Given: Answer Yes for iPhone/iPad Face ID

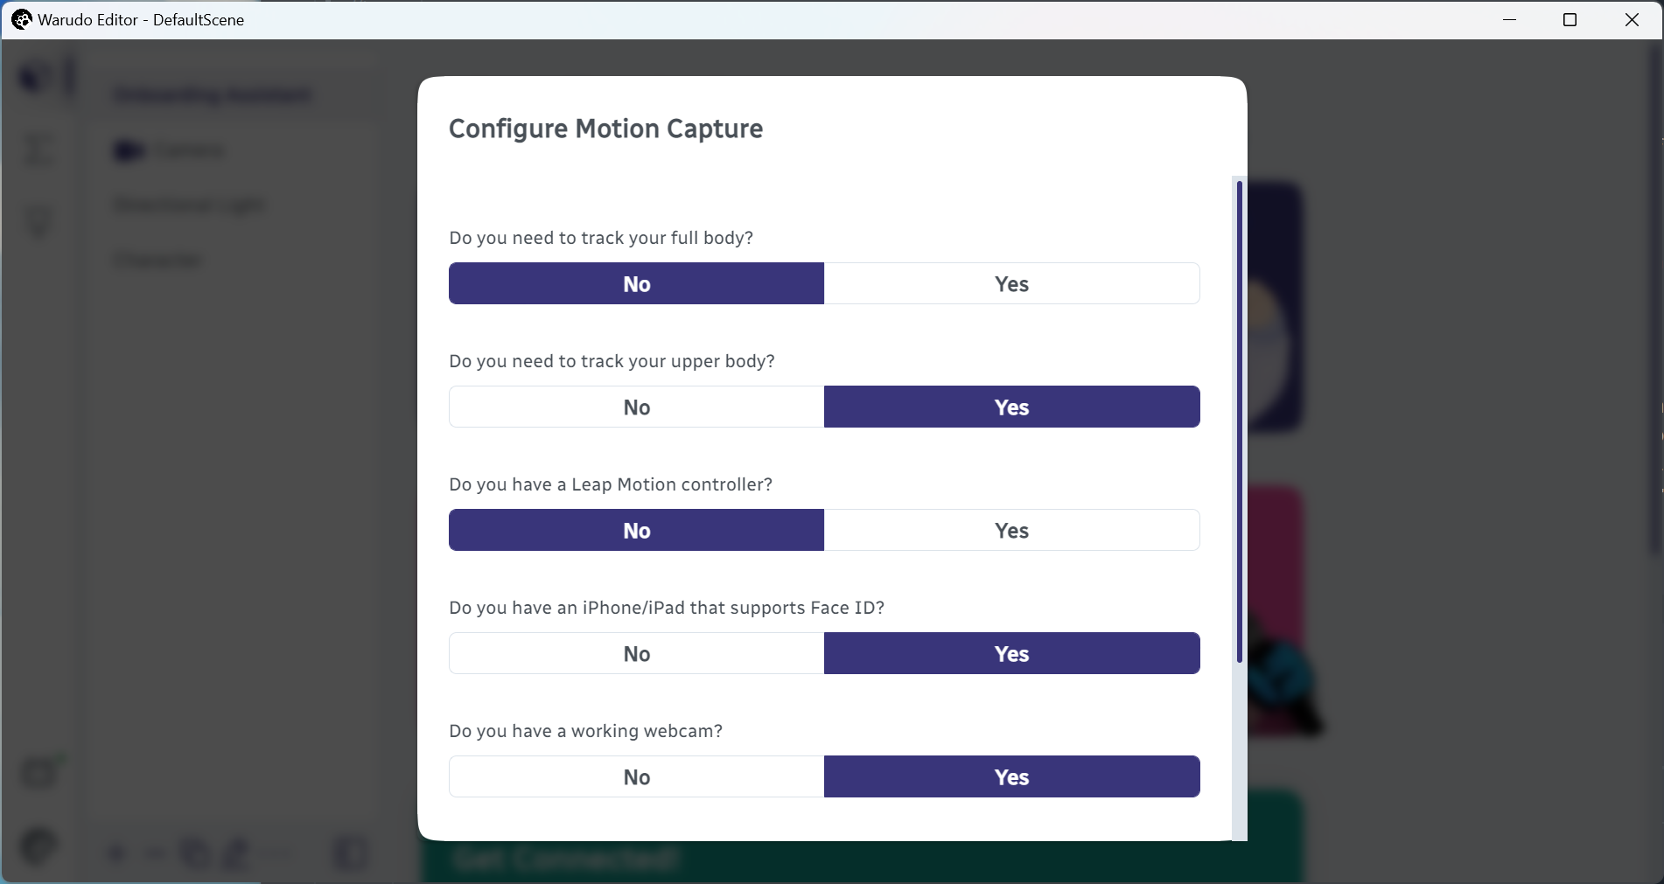Looking at the screenshot, I should pos(1012,653).
